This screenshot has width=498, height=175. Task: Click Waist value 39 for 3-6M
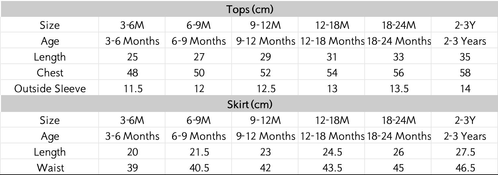132,168
